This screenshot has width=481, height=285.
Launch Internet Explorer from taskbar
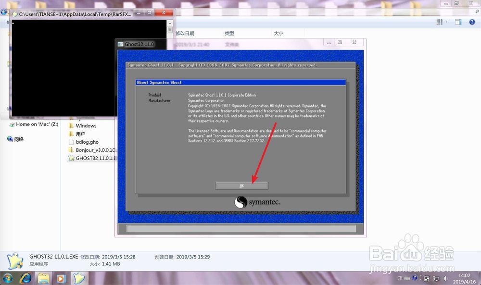26,278
